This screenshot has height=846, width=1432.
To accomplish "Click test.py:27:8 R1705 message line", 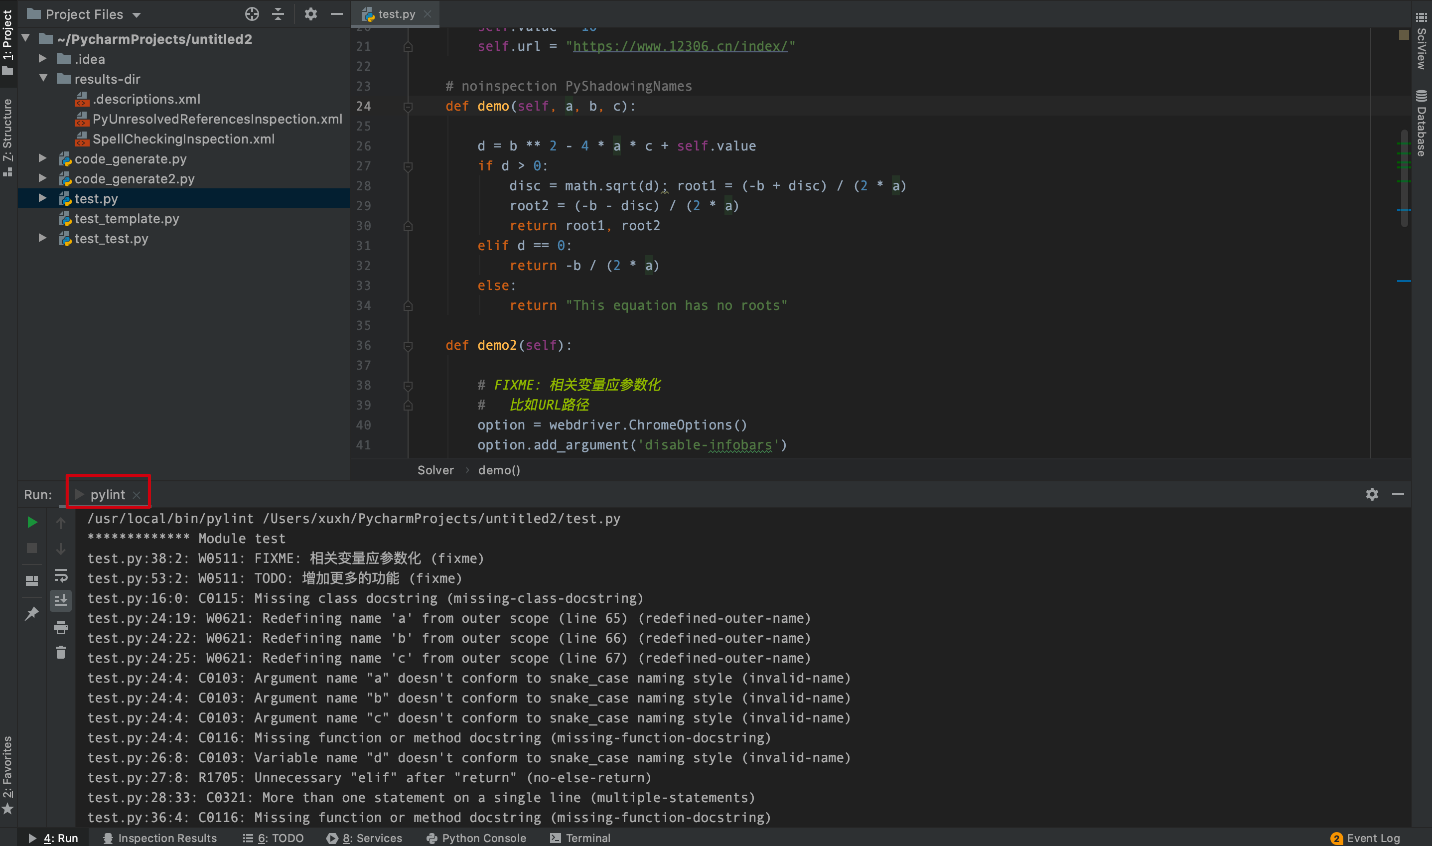I will 369,778.
